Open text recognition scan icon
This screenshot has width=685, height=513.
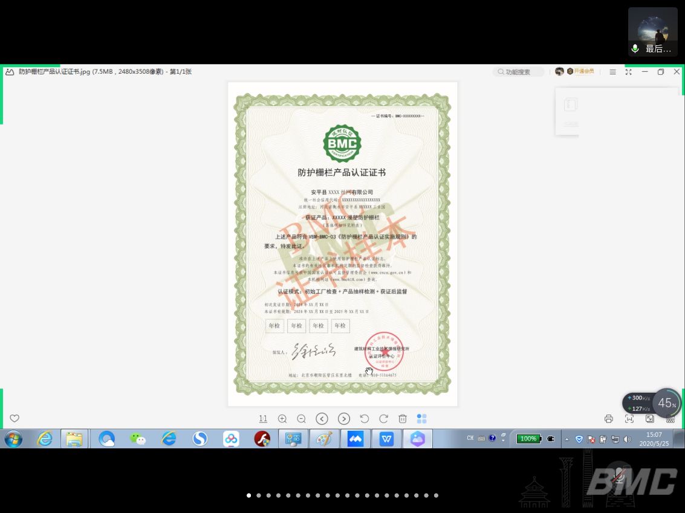[629, 419]
